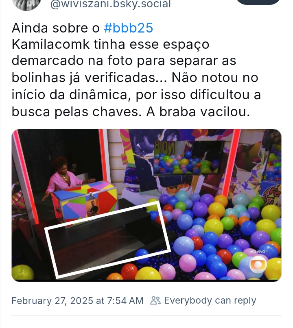Click the sentence "A braba vacilou."
Viewport: 293px width, 328px height.
(198, 112)
